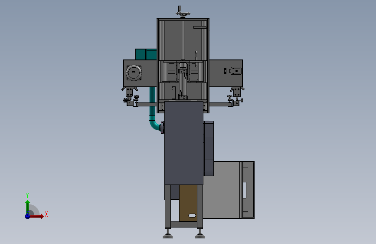Image resolution: width=376 pixels, height=244 pixels.
Task: Select the latch on the right wing panel
Action: pos(235,71)
